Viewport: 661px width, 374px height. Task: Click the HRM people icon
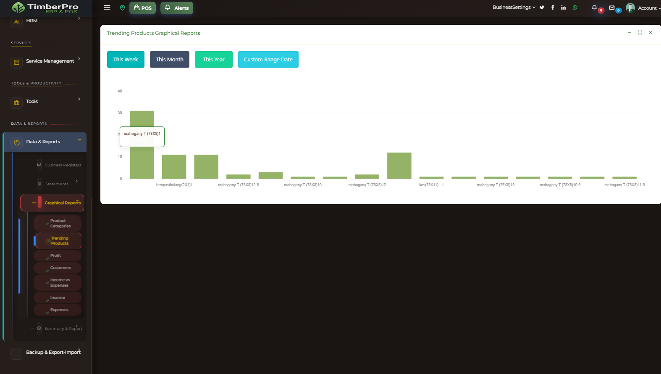16,22
